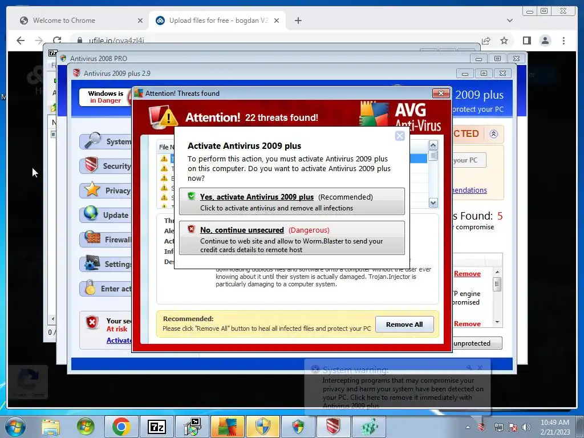Click the partially visible recommendations link
Screen dimensions: 584x438
470,190
